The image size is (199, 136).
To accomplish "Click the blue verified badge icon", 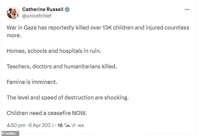I will click(67, 9).
